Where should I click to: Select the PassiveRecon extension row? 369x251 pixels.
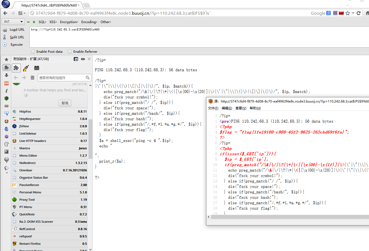click(x=50, y=185)
